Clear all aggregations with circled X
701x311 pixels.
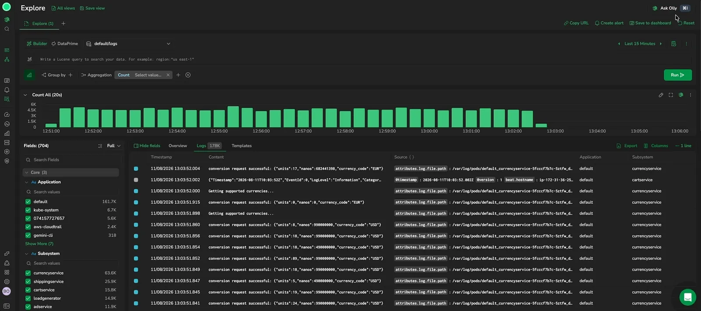[x=188, y=75]
